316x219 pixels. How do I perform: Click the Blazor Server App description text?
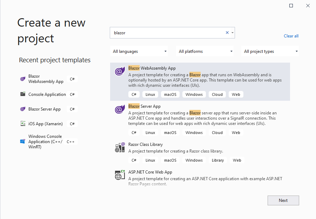(x=202, y=118)
